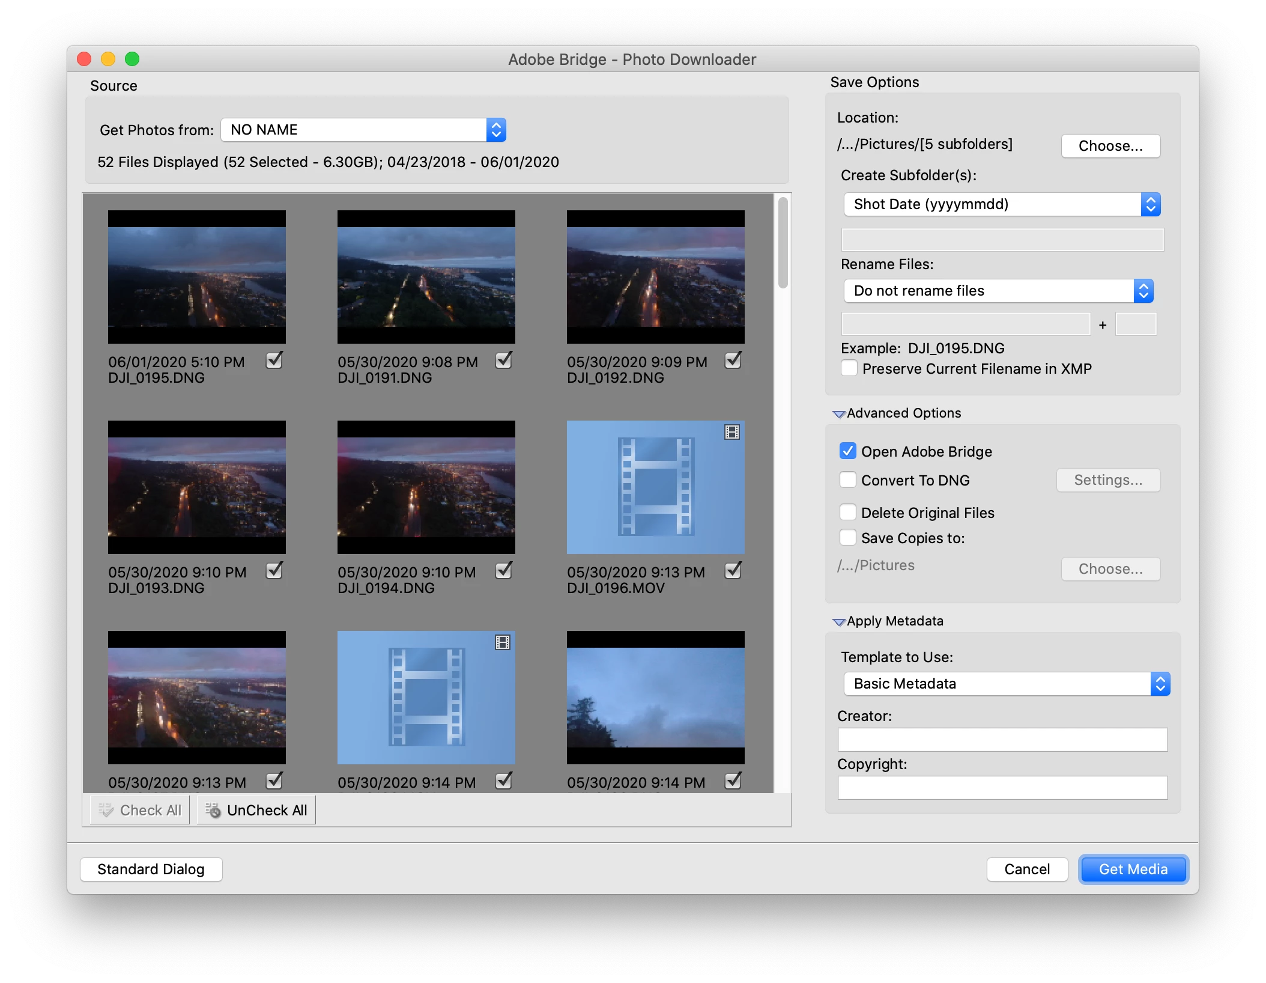1266x983 pixels.
Task: Click the large film icon on the 9:14 PM video
Action: [426, 697]
